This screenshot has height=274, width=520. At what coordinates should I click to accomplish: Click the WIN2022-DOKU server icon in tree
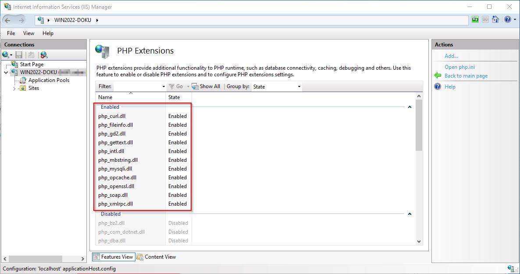(x=14, y=72)
